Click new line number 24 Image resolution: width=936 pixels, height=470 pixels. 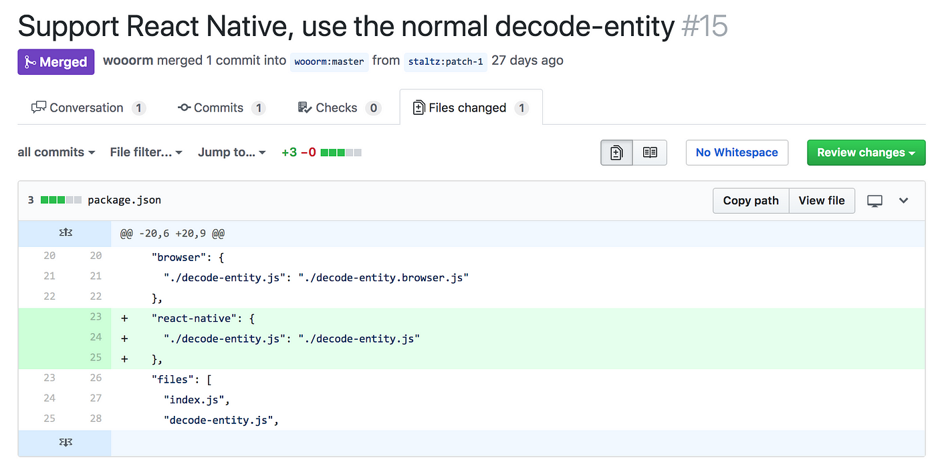coord(96,337)
